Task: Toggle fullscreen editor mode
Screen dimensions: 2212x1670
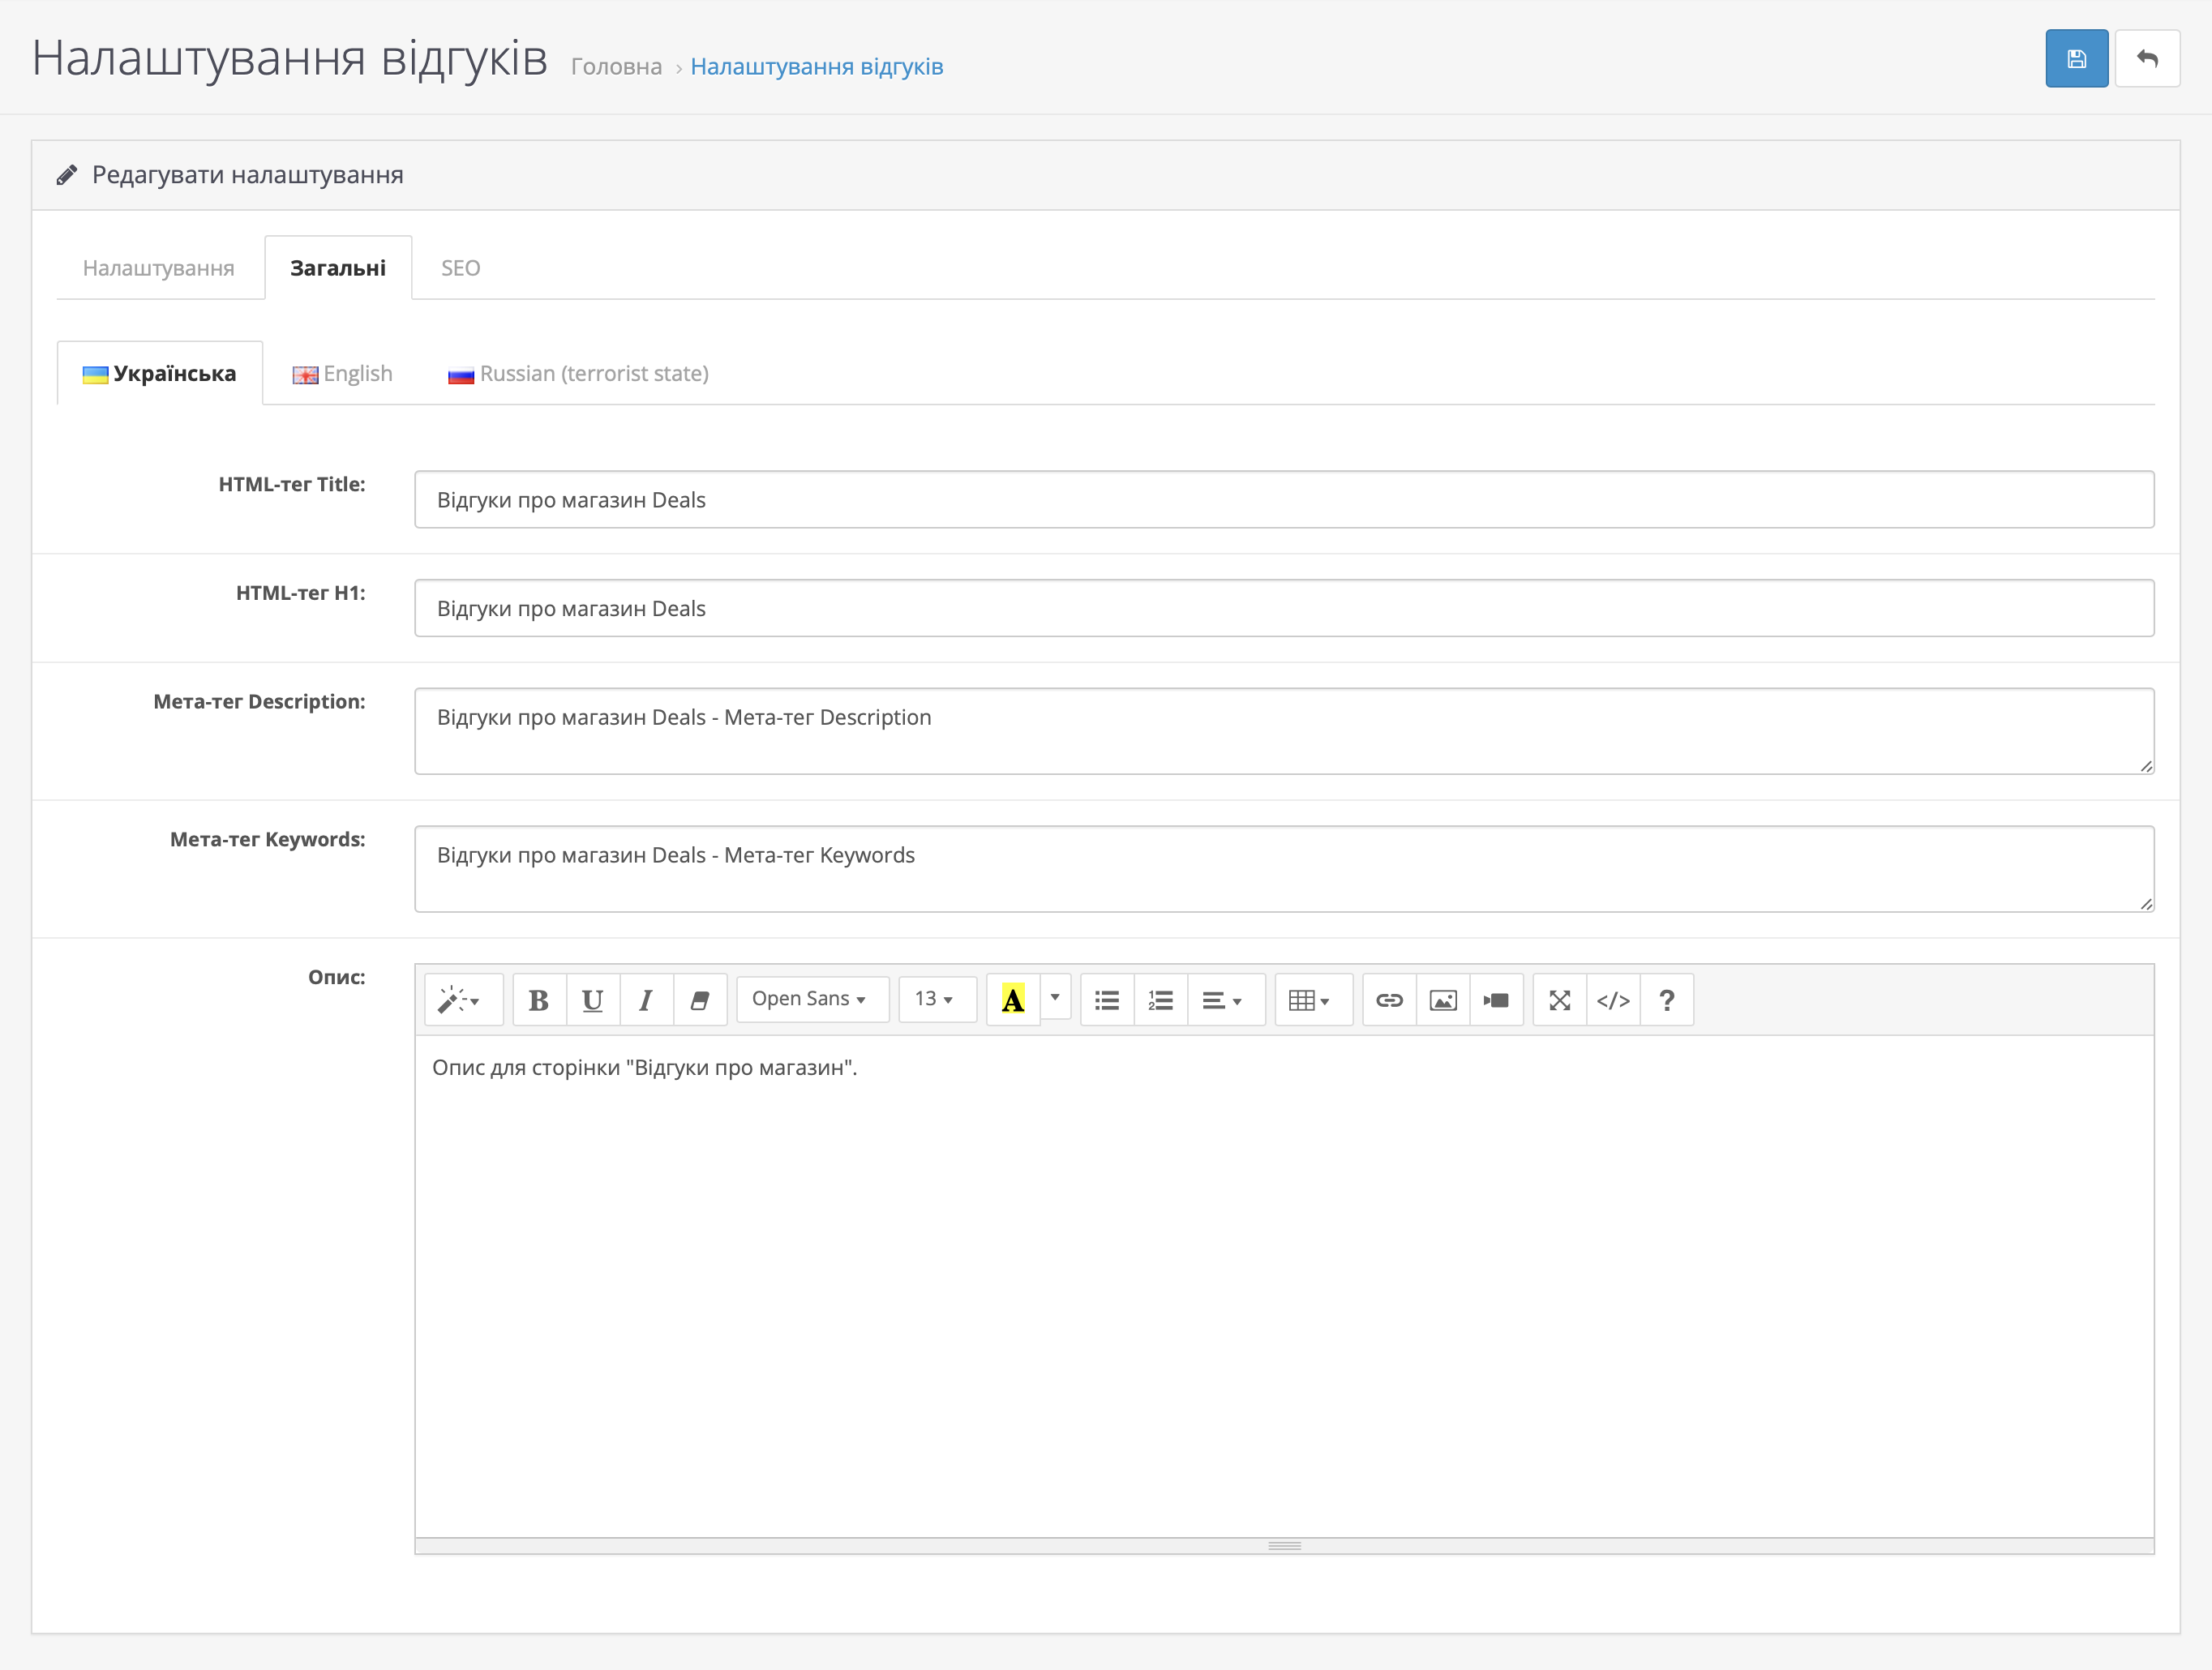Action: pyautogui.click(x=1559, y=1000)
